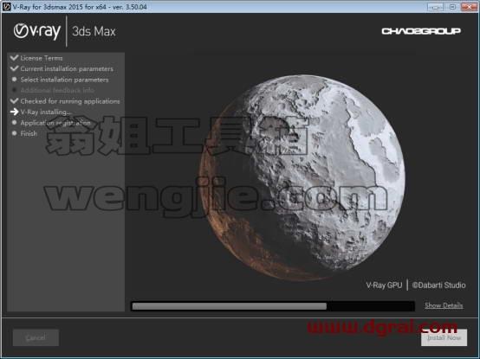Click the arrow next to V-Ray installing
Image resolution: width=480 pixels, height=359 pixels.
[x=14, y=112]
